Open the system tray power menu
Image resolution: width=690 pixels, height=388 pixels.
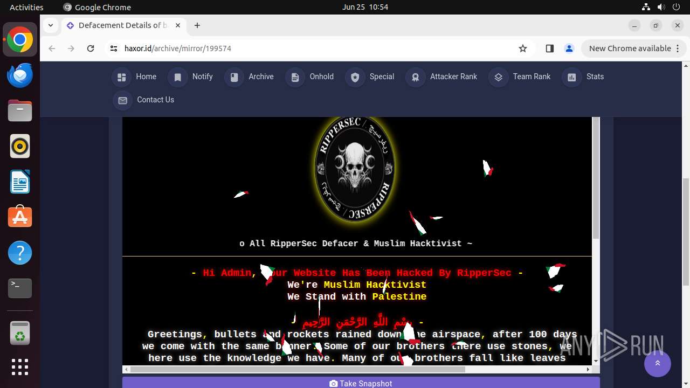tap(676, 7)
